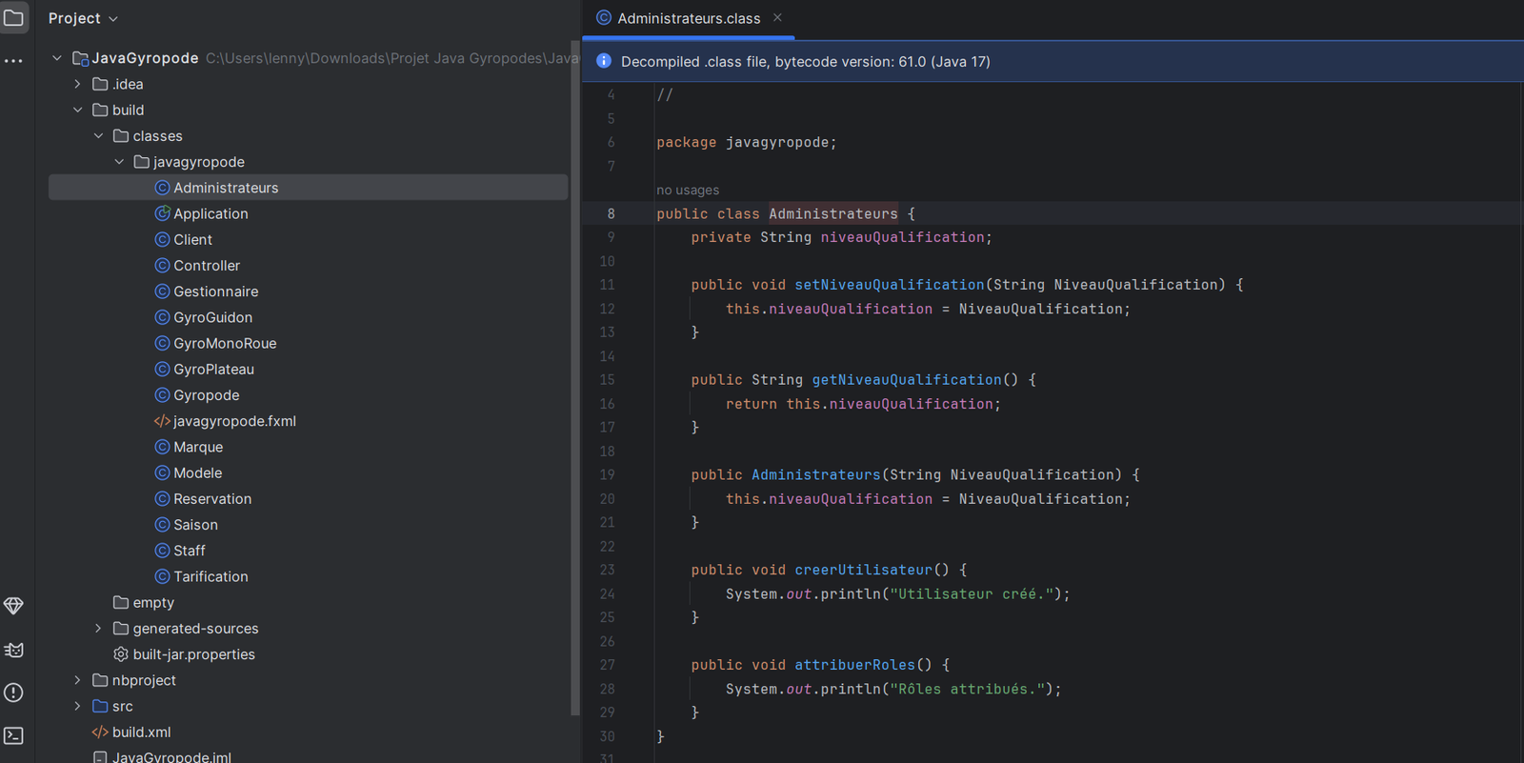Close the Administrateurs.class tab

[x=777, y=18]
